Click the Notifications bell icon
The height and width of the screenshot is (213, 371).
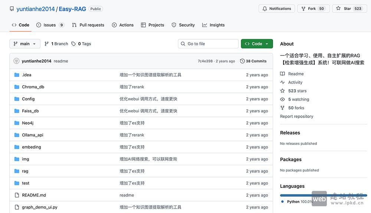(x=265, y=8)
